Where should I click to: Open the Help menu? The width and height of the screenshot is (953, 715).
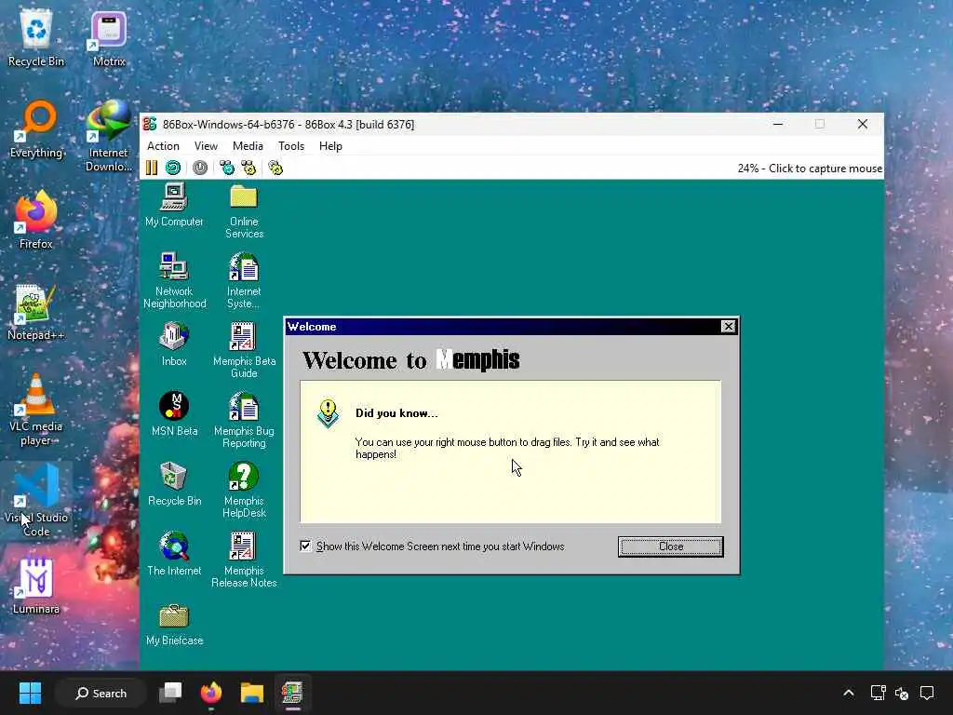[x=330, y=146]
